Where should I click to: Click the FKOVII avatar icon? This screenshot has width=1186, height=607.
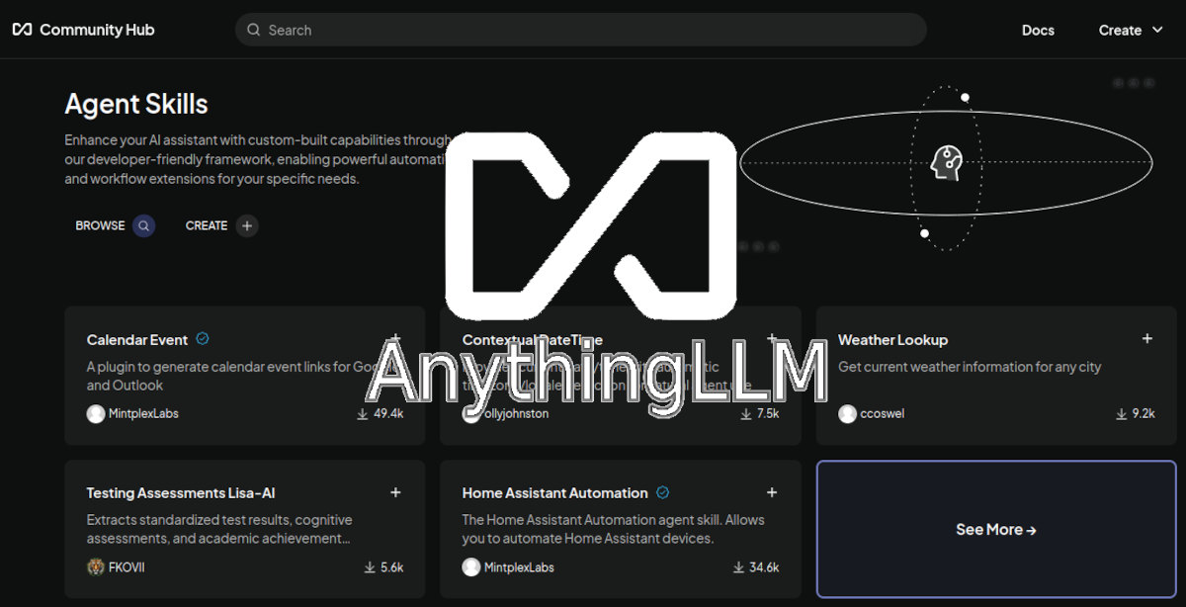point(96,566)
